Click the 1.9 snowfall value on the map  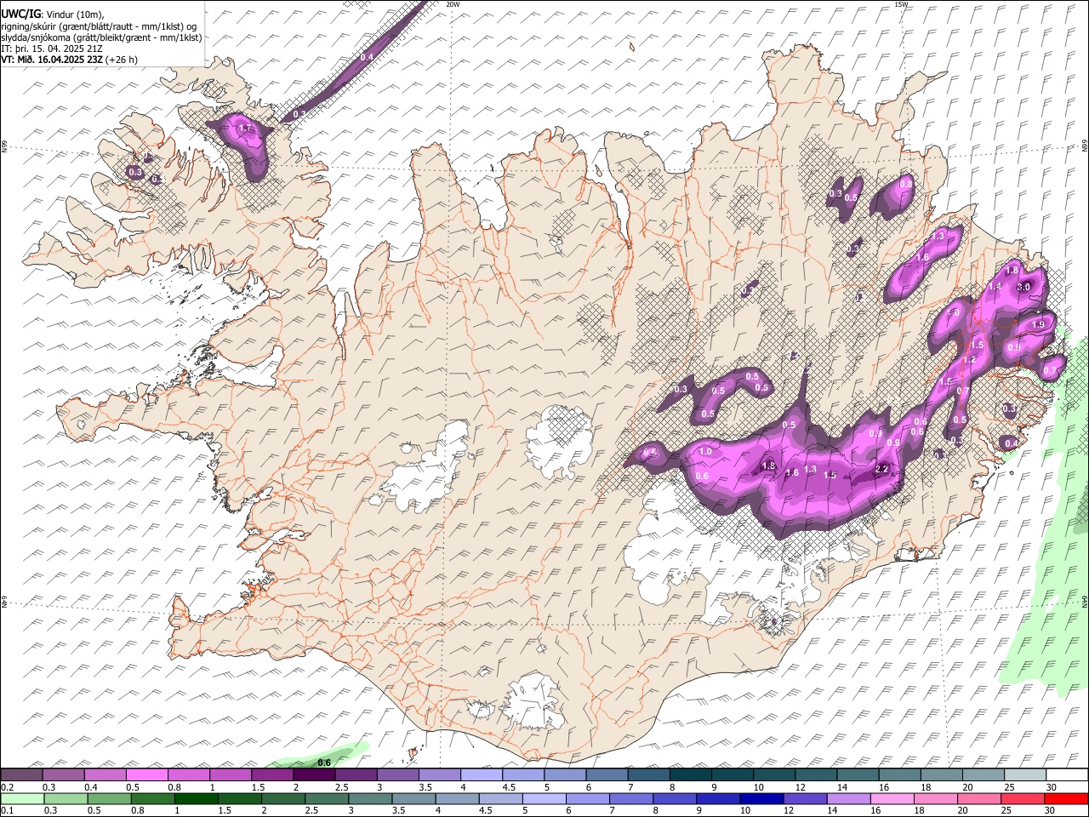tap(1038, 325)
